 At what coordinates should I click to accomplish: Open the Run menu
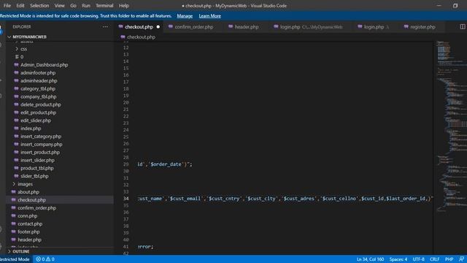86,6
